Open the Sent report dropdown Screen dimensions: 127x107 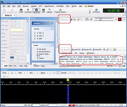[16, 58]
